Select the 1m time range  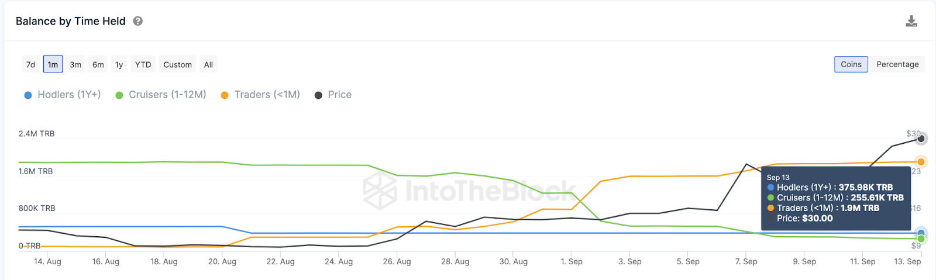coord(53,64)
